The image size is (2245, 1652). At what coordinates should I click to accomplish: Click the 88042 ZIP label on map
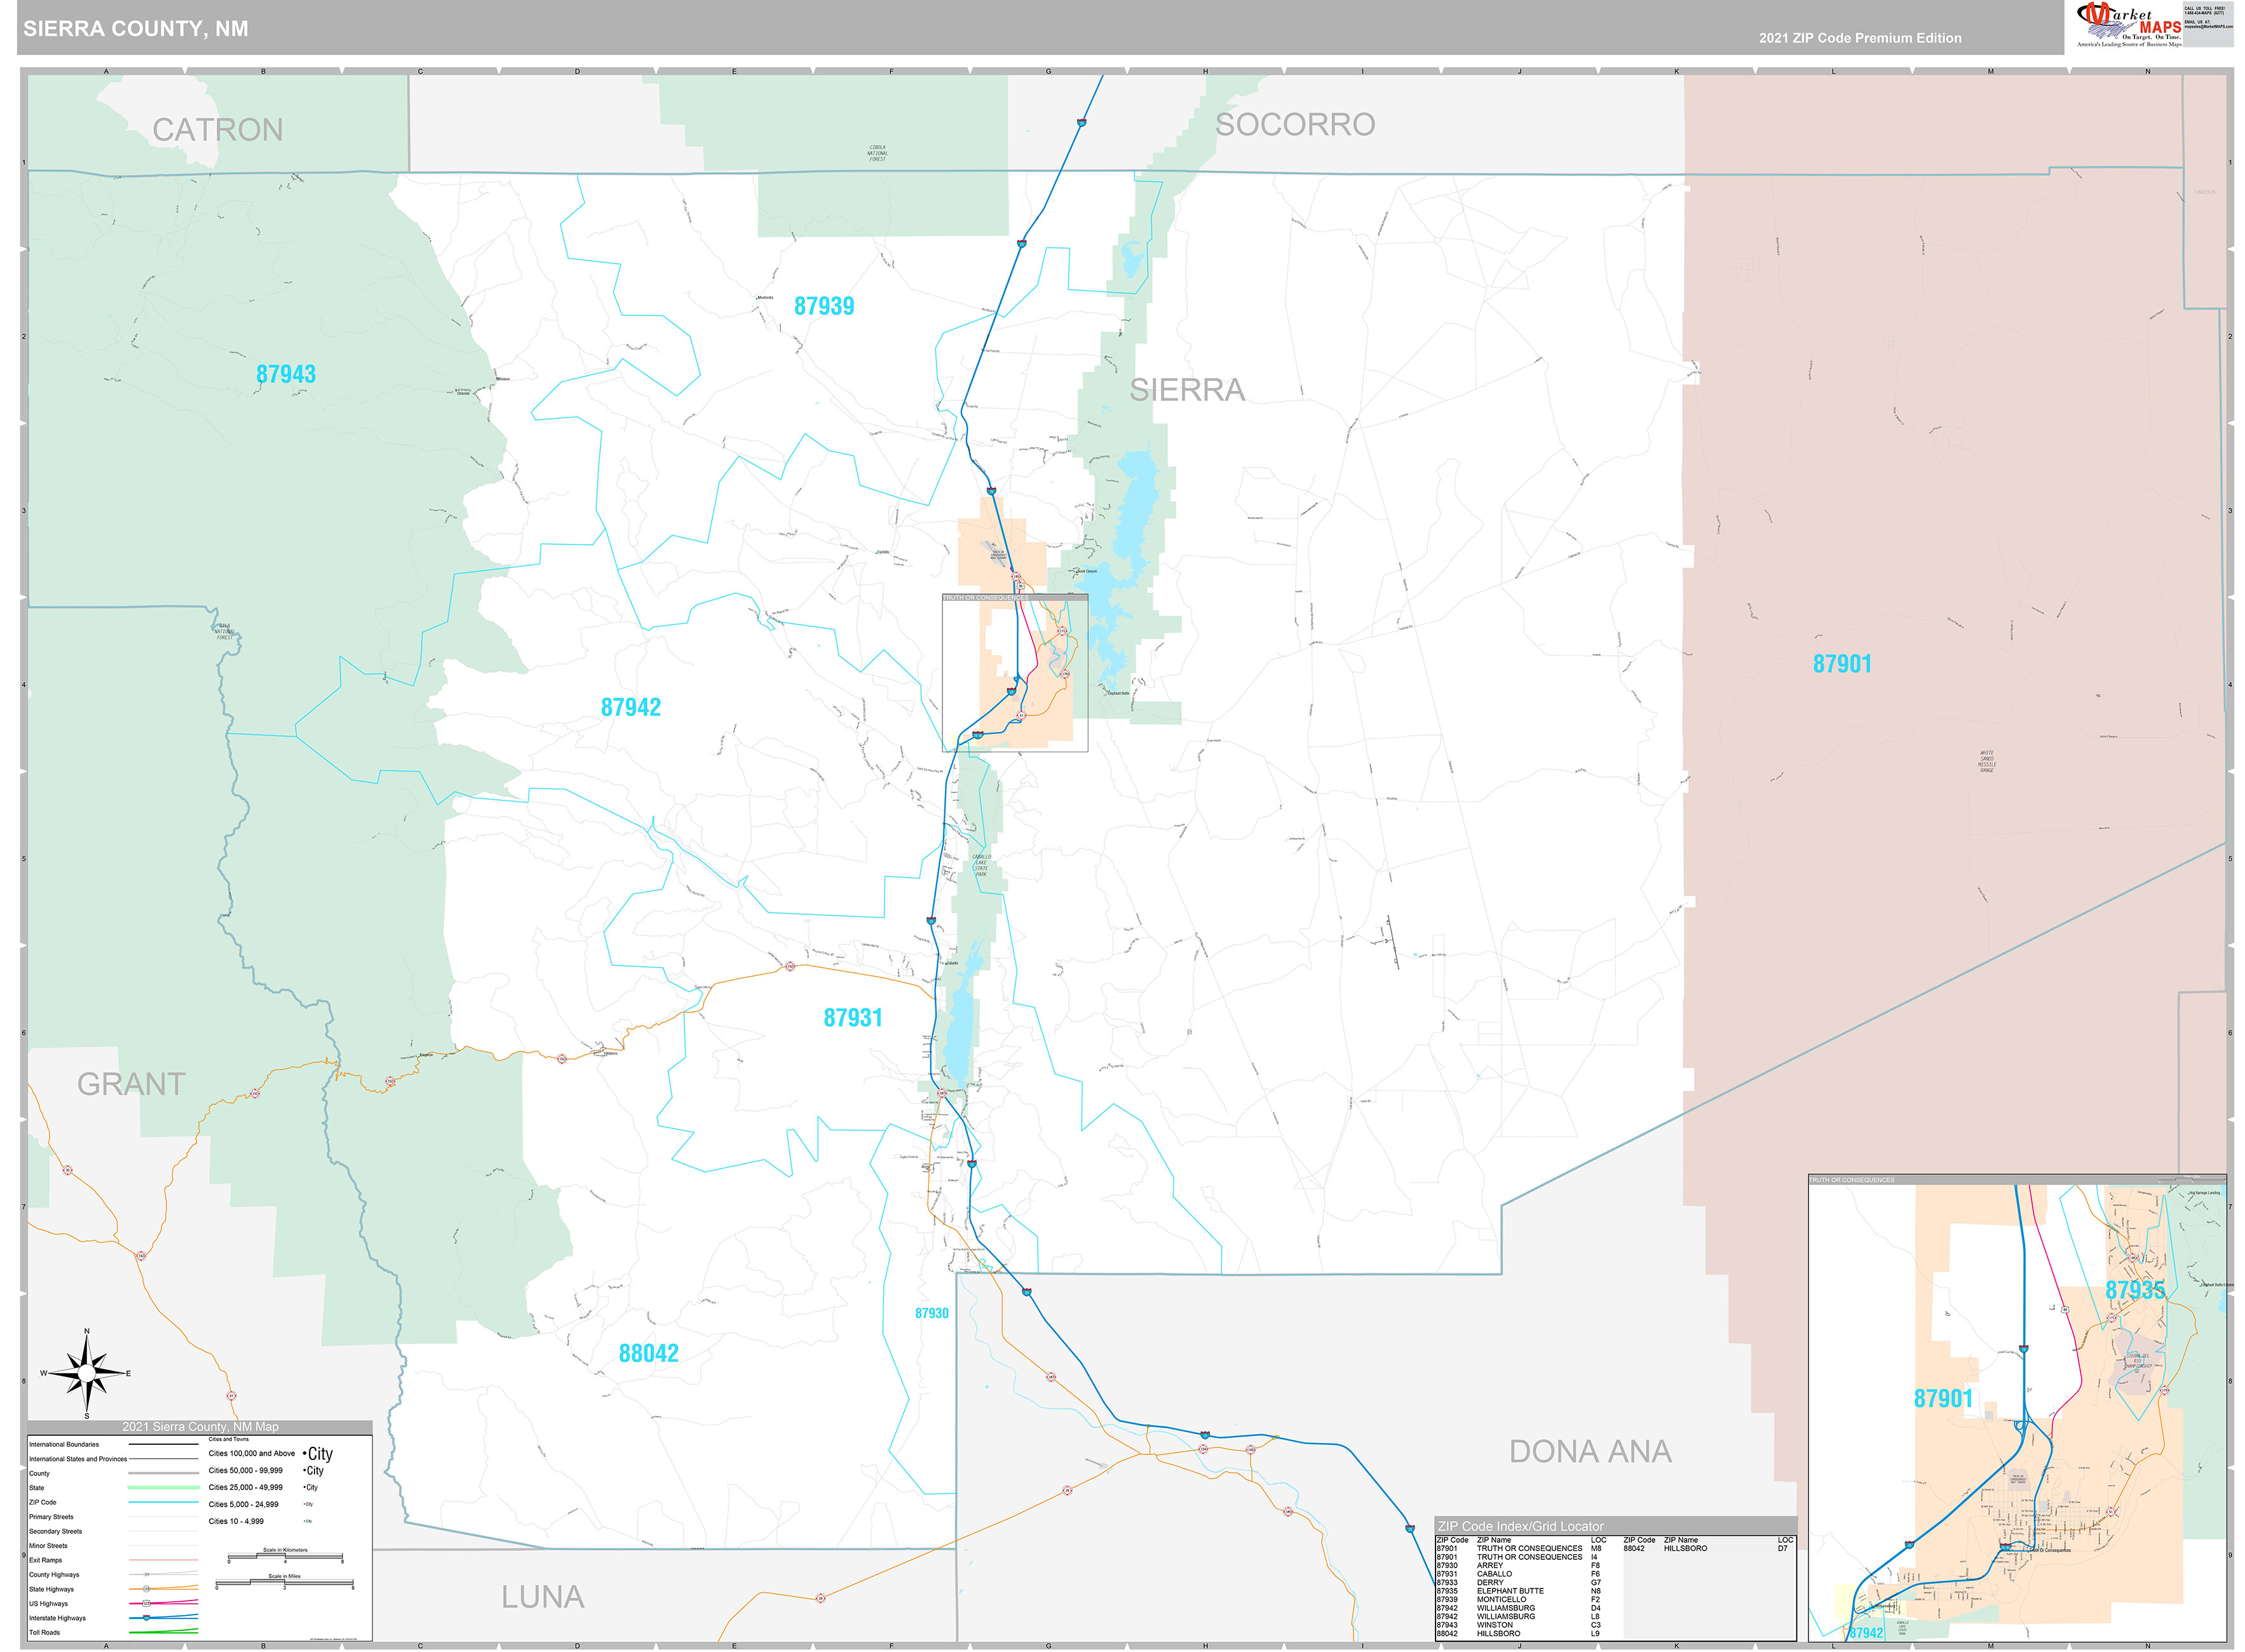click(649, 1353)
